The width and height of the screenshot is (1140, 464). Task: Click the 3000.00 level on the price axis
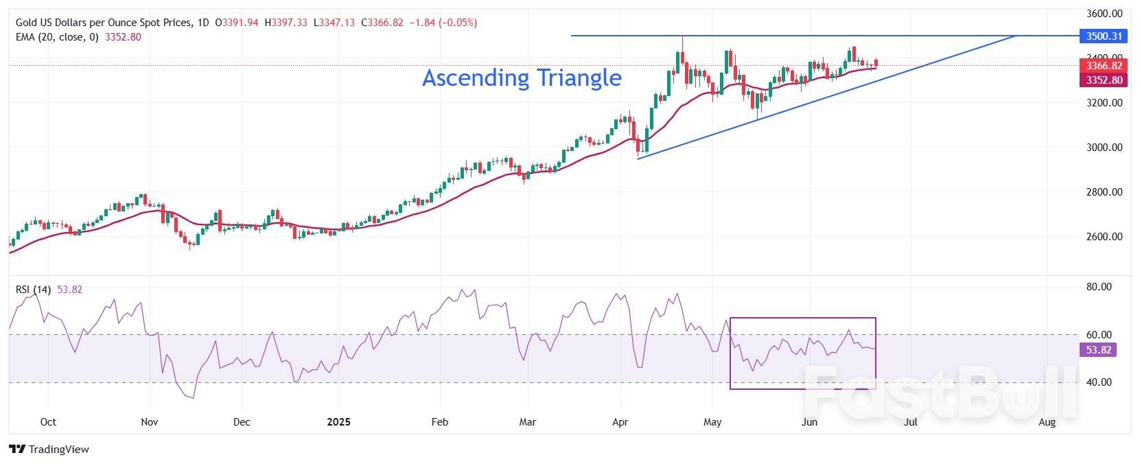tap(1104, 148)
